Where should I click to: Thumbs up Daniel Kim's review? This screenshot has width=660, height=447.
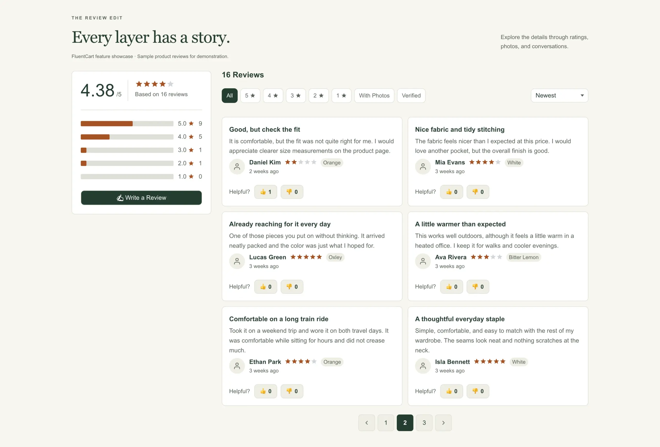tap(265, 192)
